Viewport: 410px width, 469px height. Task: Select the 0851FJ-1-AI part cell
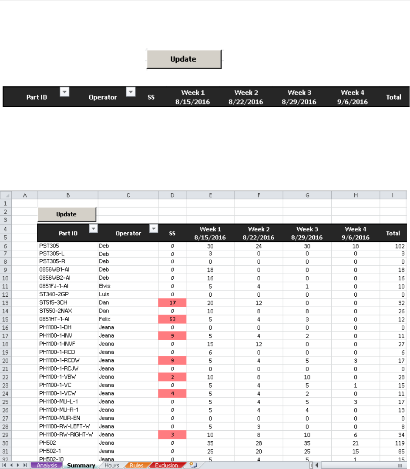(x=68, y=286)
